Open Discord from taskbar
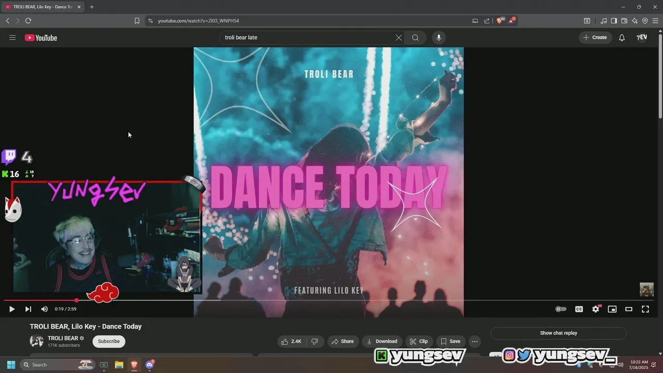 150,365
